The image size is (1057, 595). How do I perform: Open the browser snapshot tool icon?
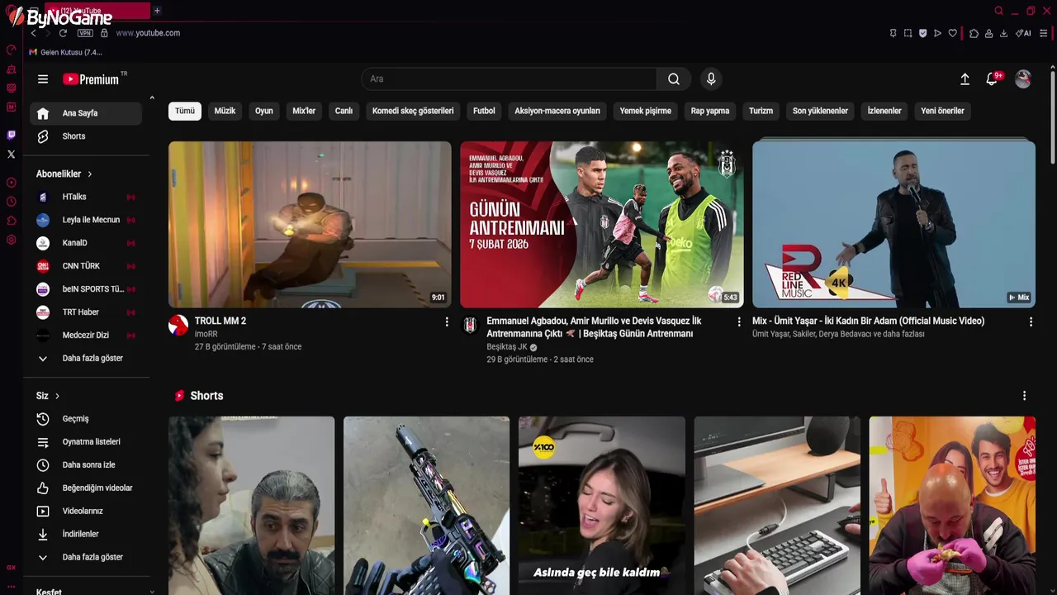click(908, 33)
